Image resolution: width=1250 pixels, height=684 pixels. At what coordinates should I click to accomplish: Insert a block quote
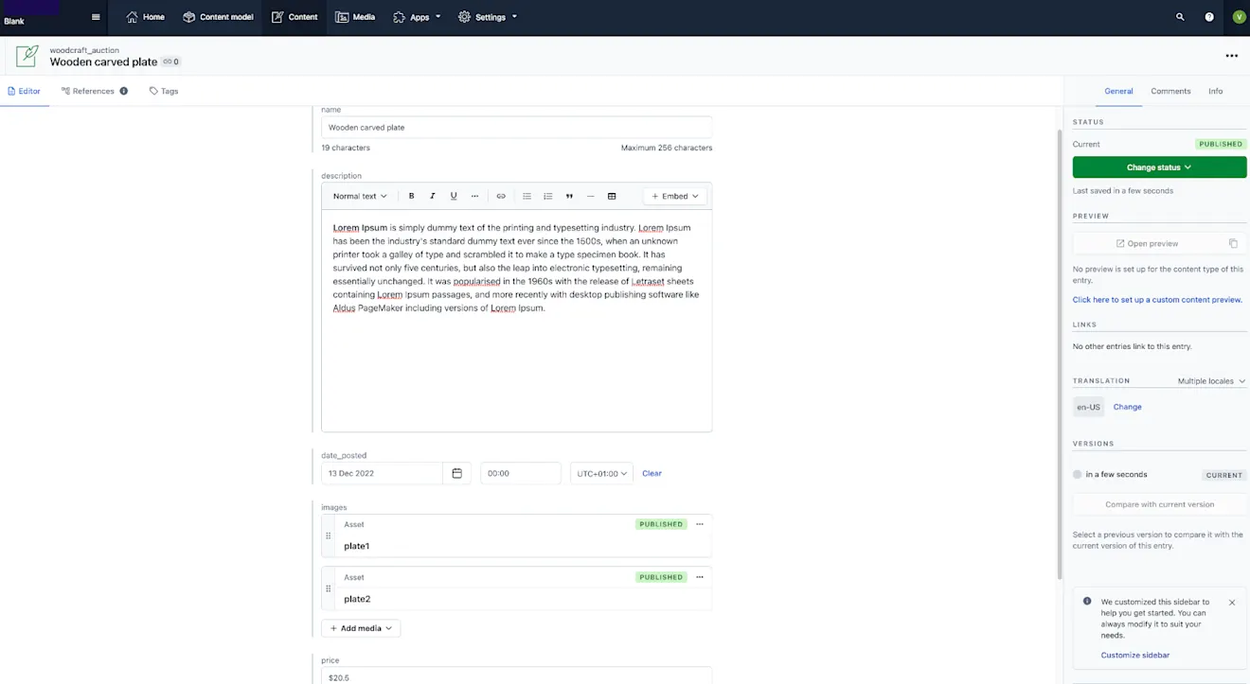tap(569, 196)
